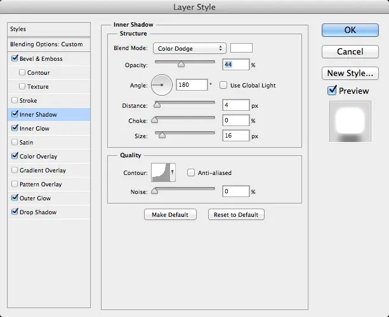
Task: Select the Satin style label
Action: pyautogui.click(x=26, y=142)
